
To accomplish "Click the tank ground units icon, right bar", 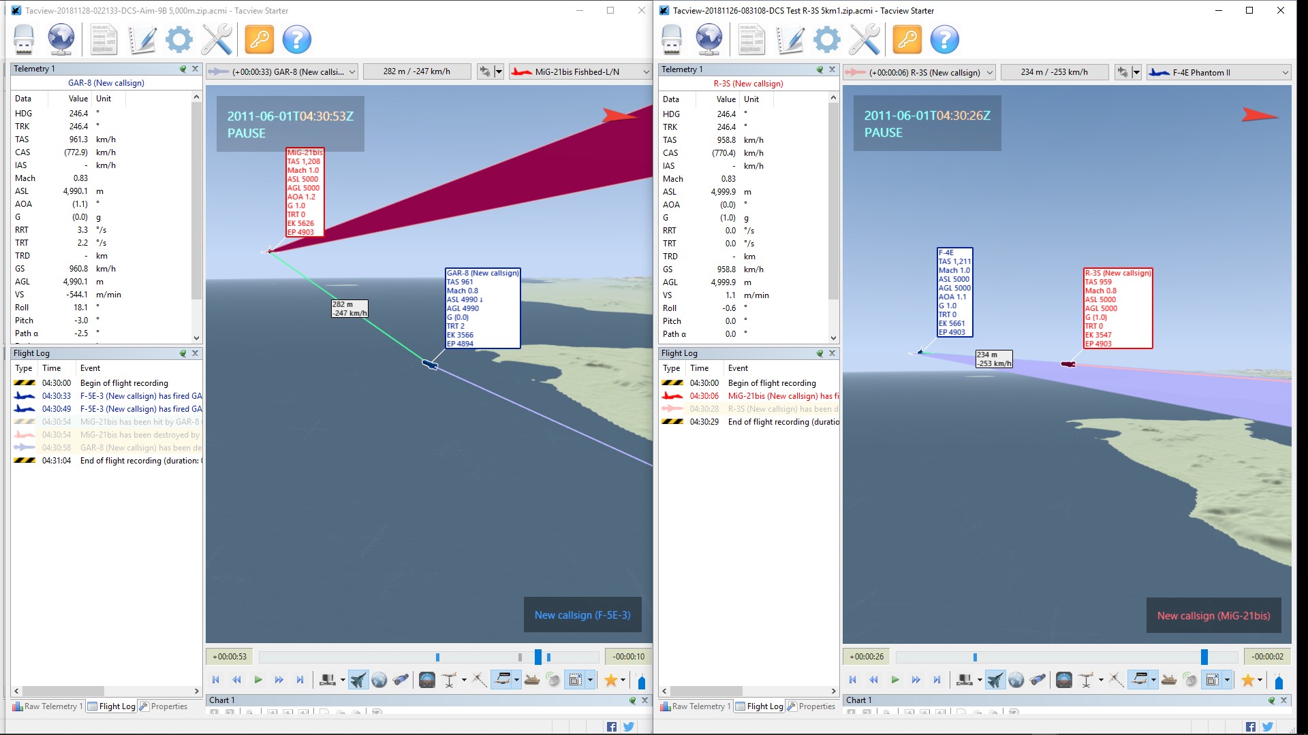I will pos(1169,679).
